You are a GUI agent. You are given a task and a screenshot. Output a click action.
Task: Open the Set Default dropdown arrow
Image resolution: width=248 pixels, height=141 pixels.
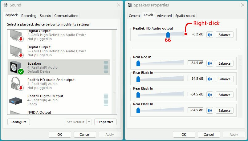[x=89, y=122]
